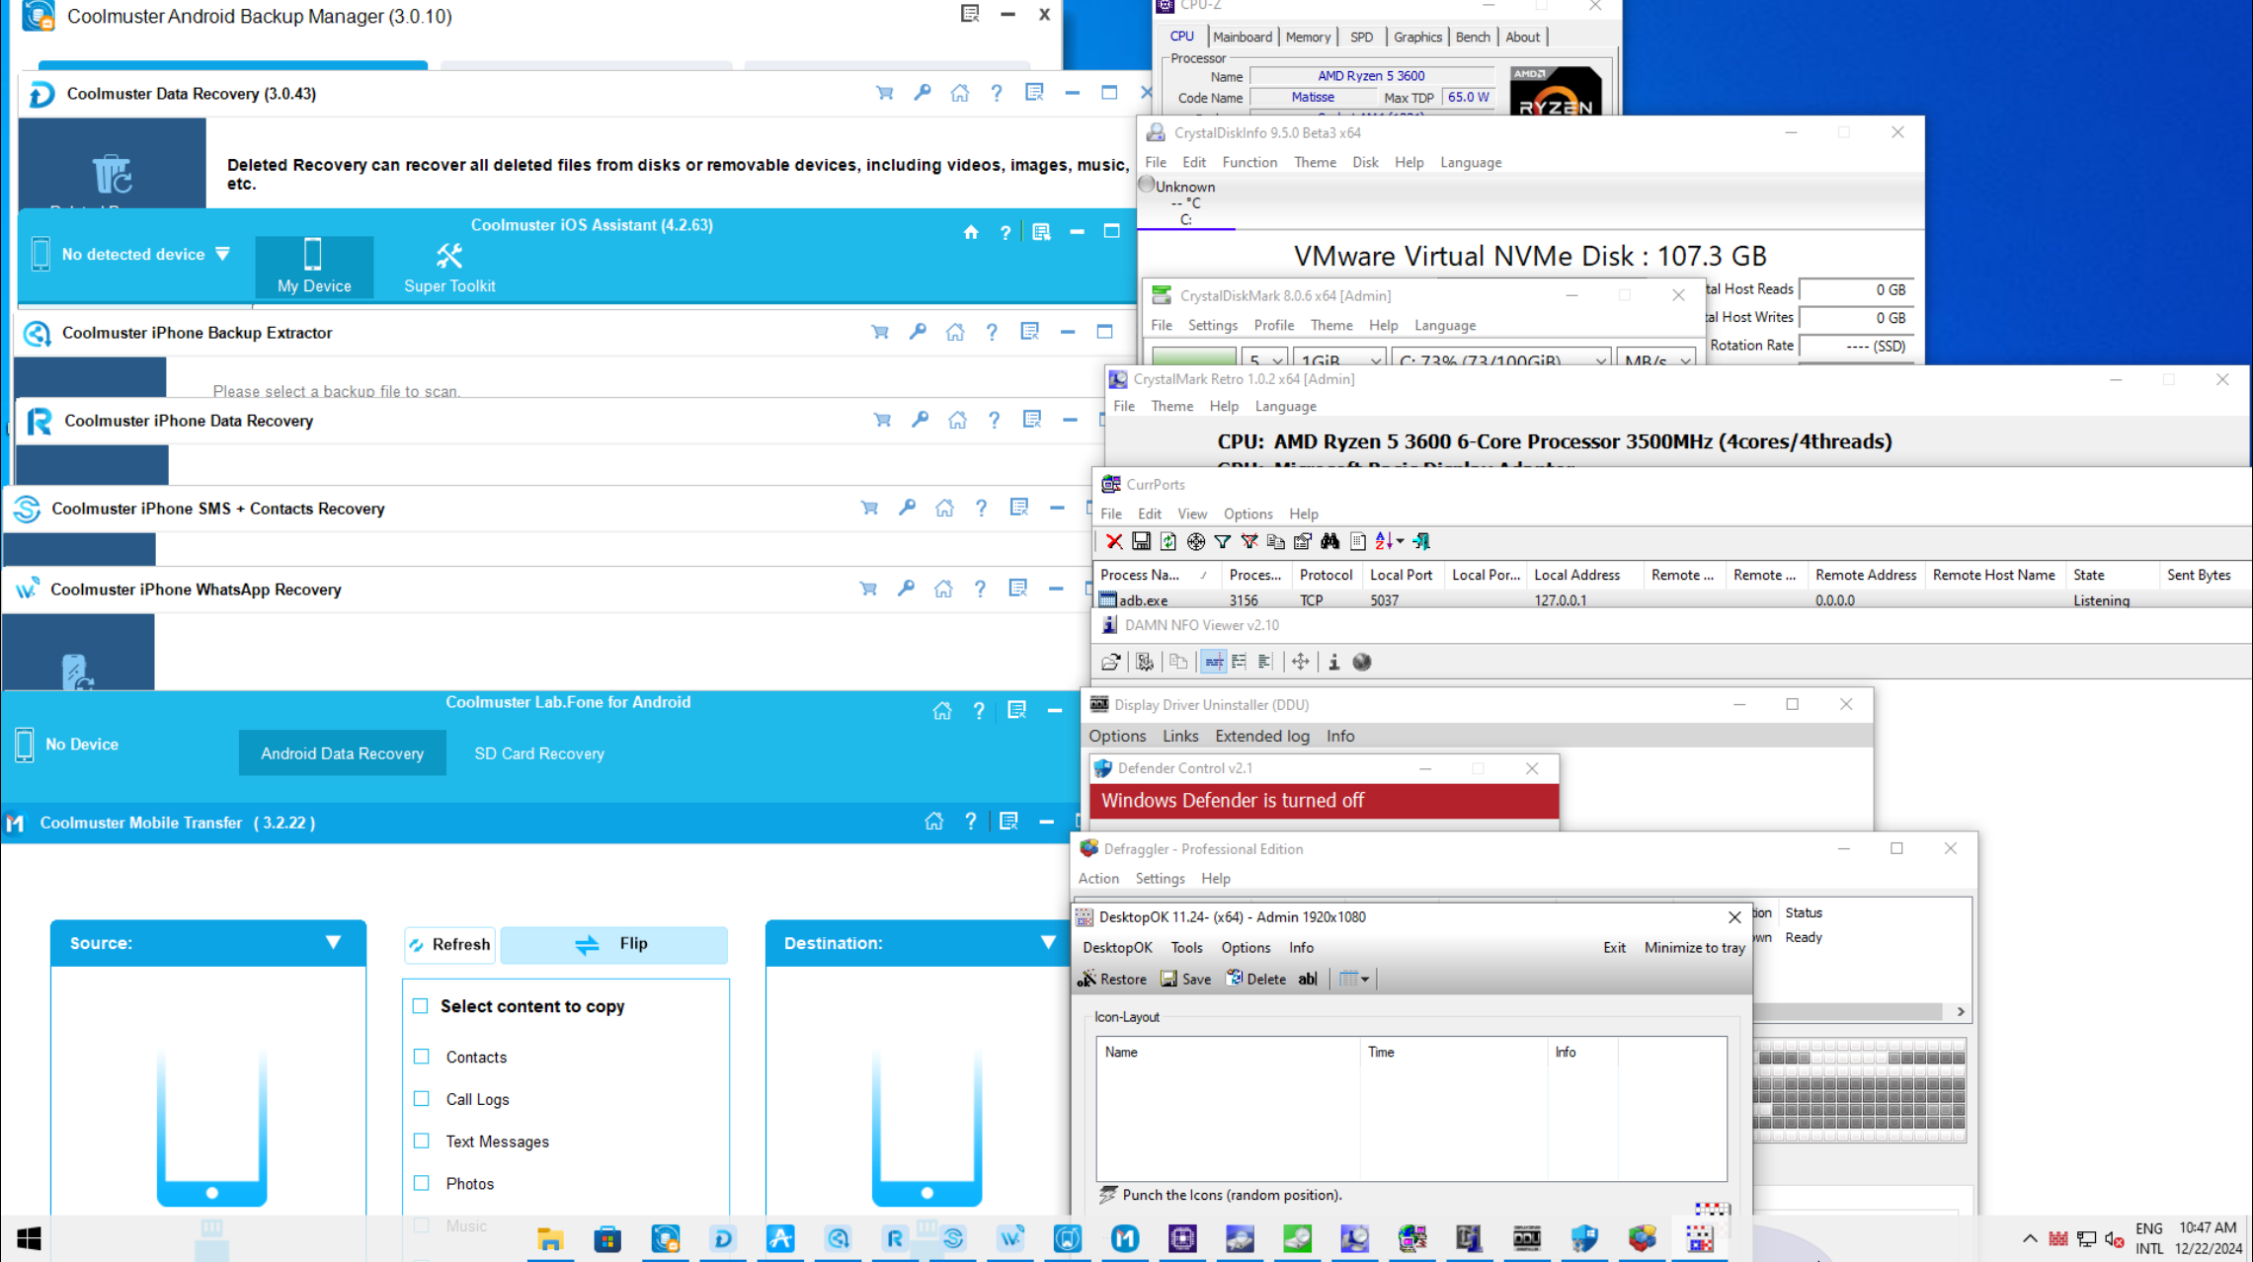Screen dimensions: 2253x1262
Task: Click feedback icon in Coolmuster iPhone Data Recovery
Action: click(1032, 420)
